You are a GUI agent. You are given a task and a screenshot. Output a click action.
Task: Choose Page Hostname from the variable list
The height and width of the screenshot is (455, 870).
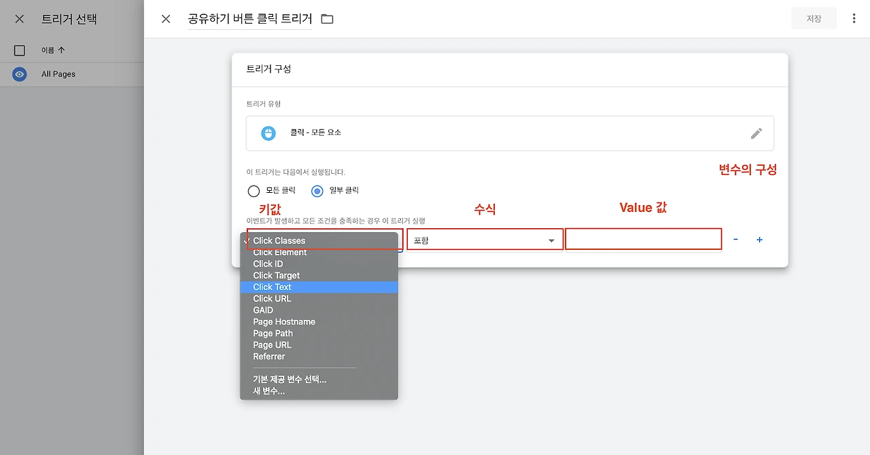319,322
